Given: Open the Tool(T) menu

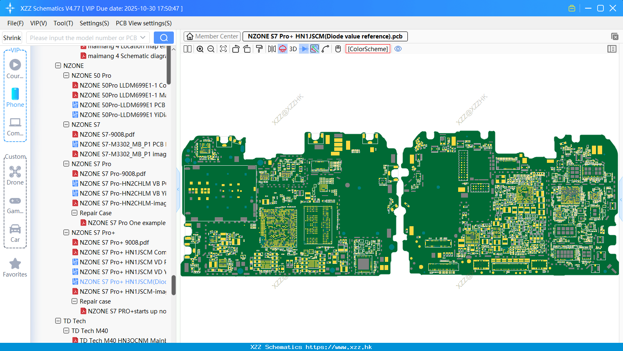Looking at the screenshot, I should coord(63,23).
